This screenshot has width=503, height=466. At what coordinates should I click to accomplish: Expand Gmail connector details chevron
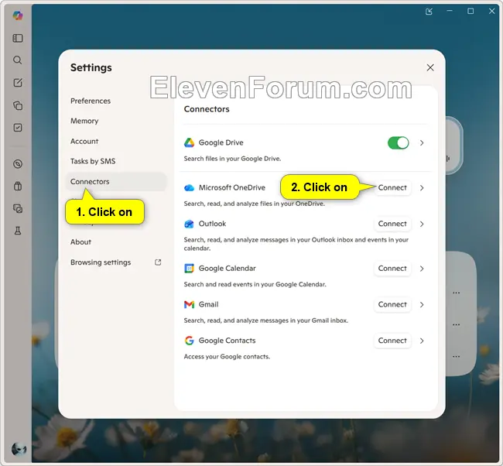tap(422, 304)
